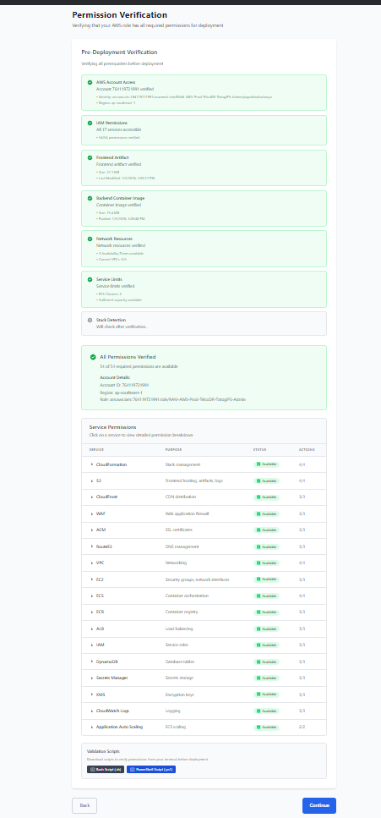The image size is (381, 818).
Task: Expand the Secrets Manager service row
Action: pyautogui.click(x=204, y=678)
